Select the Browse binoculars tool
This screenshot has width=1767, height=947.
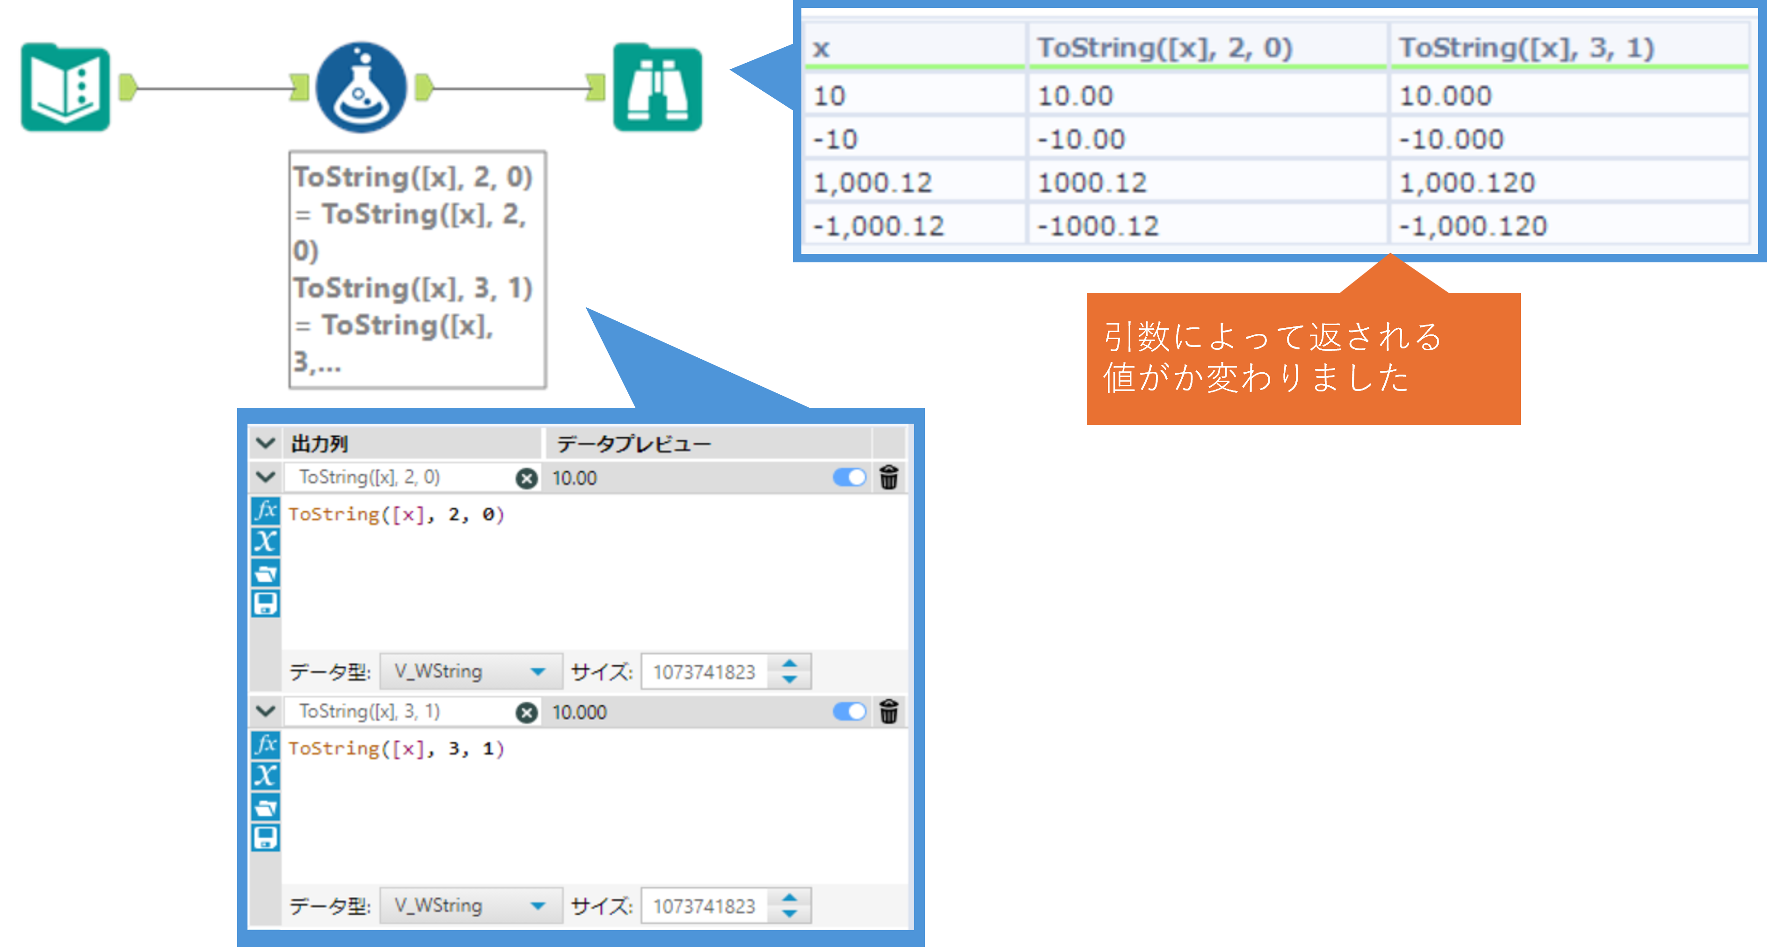[657, 88]
